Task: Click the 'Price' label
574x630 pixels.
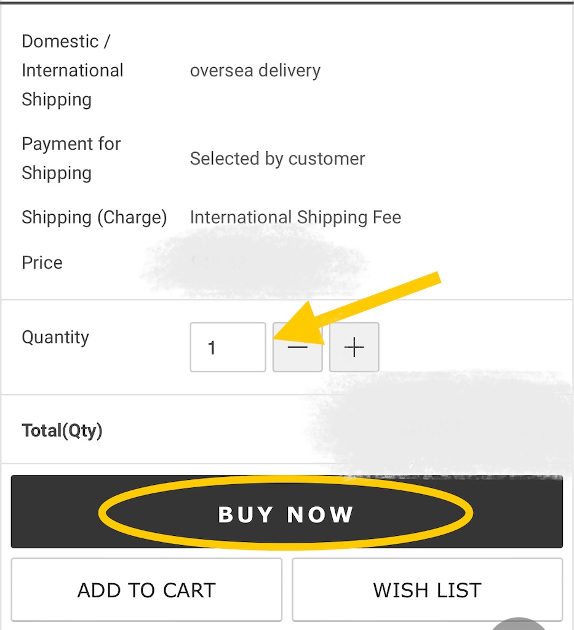Action: [x=42, y=263]
